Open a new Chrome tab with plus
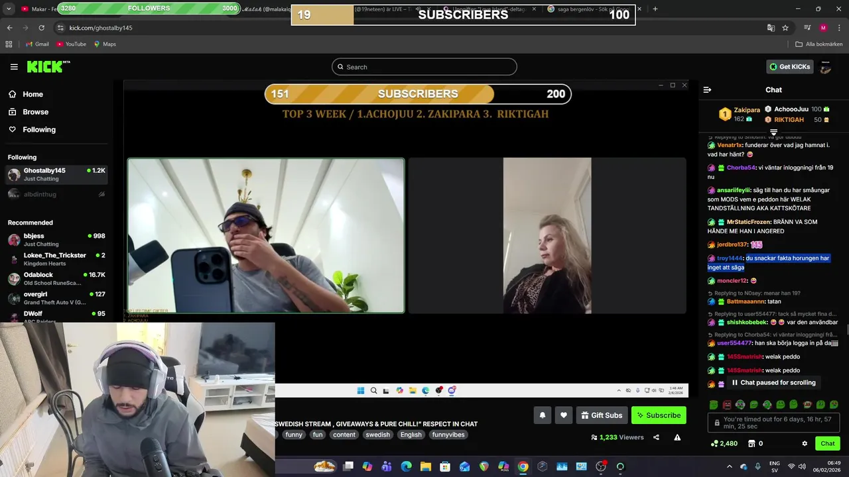 655,9
